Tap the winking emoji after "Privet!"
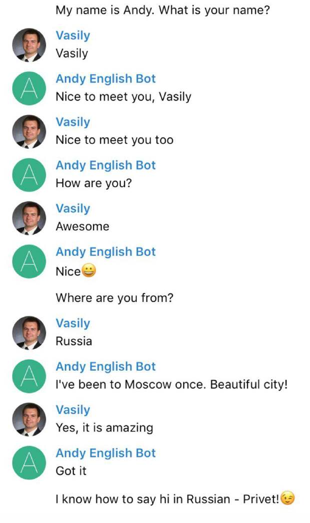 (x=287, y=498)
